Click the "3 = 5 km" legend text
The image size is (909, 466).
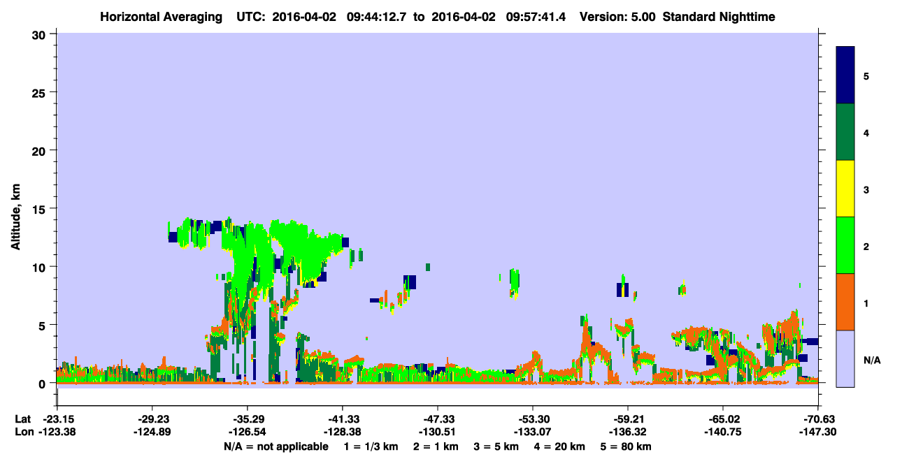tap(496, 446)
